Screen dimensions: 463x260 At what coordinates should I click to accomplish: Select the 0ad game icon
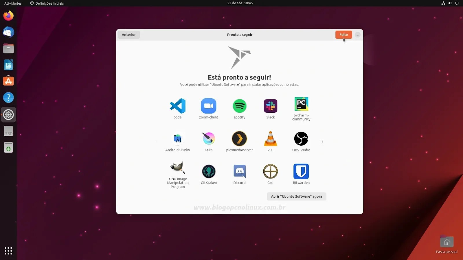[x=271, y=171]
